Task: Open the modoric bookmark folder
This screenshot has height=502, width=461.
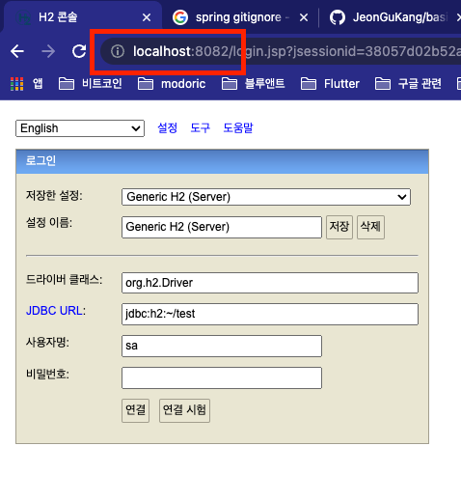Action: coord(172,84)
